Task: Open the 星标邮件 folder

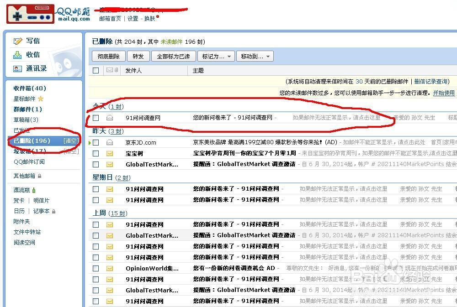Action: coord(25,99)
